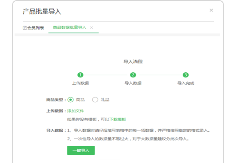236x163 pixels.
Task: Click the 商品 radio label text
Action: pos(80,100)
